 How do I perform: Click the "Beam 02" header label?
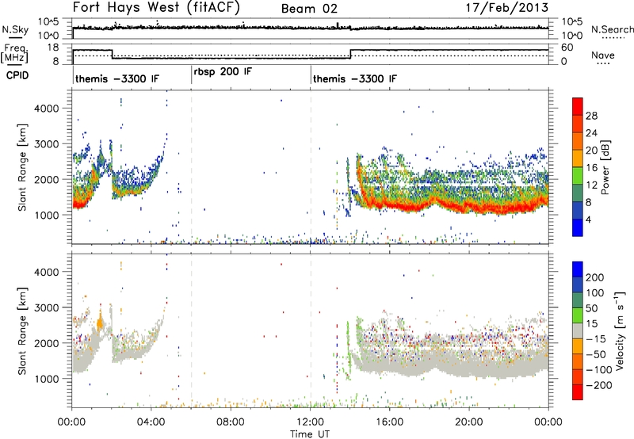coord(309,9)
